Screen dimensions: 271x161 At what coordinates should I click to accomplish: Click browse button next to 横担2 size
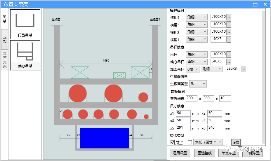tap(229, 32)
